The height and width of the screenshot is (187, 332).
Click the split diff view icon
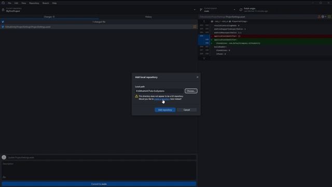click(329, 17)
